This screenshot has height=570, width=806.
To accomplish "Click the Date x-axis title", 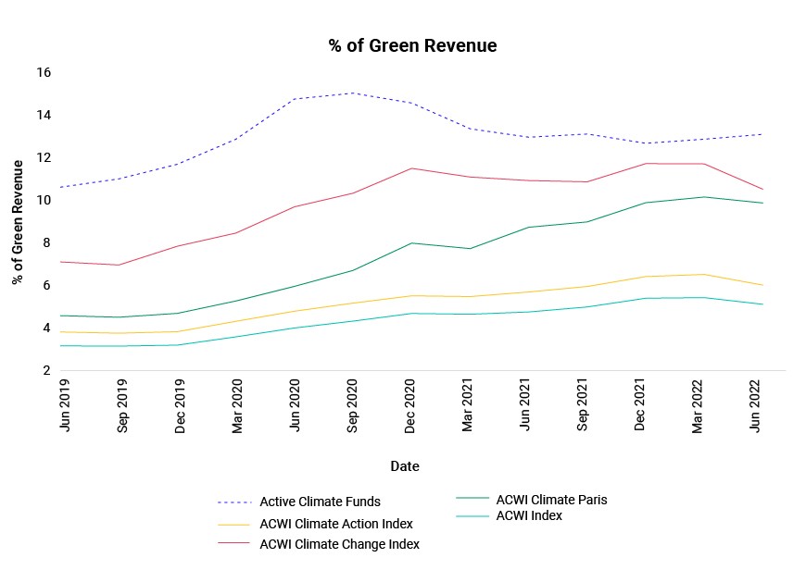I will click(x=405, y=466).
